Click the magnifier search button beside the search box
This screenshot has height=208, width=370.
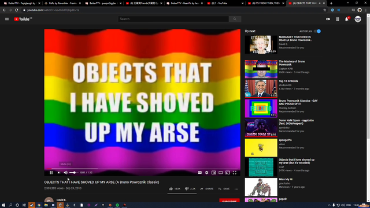tap(235, 19)
